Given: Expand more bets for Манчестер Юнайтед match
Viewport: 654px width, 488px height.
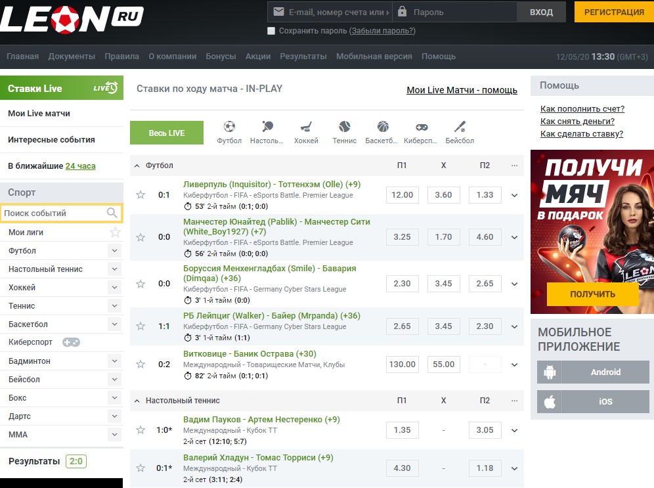Looking at the screenshot, I should point(514,237).
